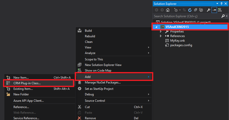Click the Properties wrench icon in toolbar
229x120 pixels.
208,10
